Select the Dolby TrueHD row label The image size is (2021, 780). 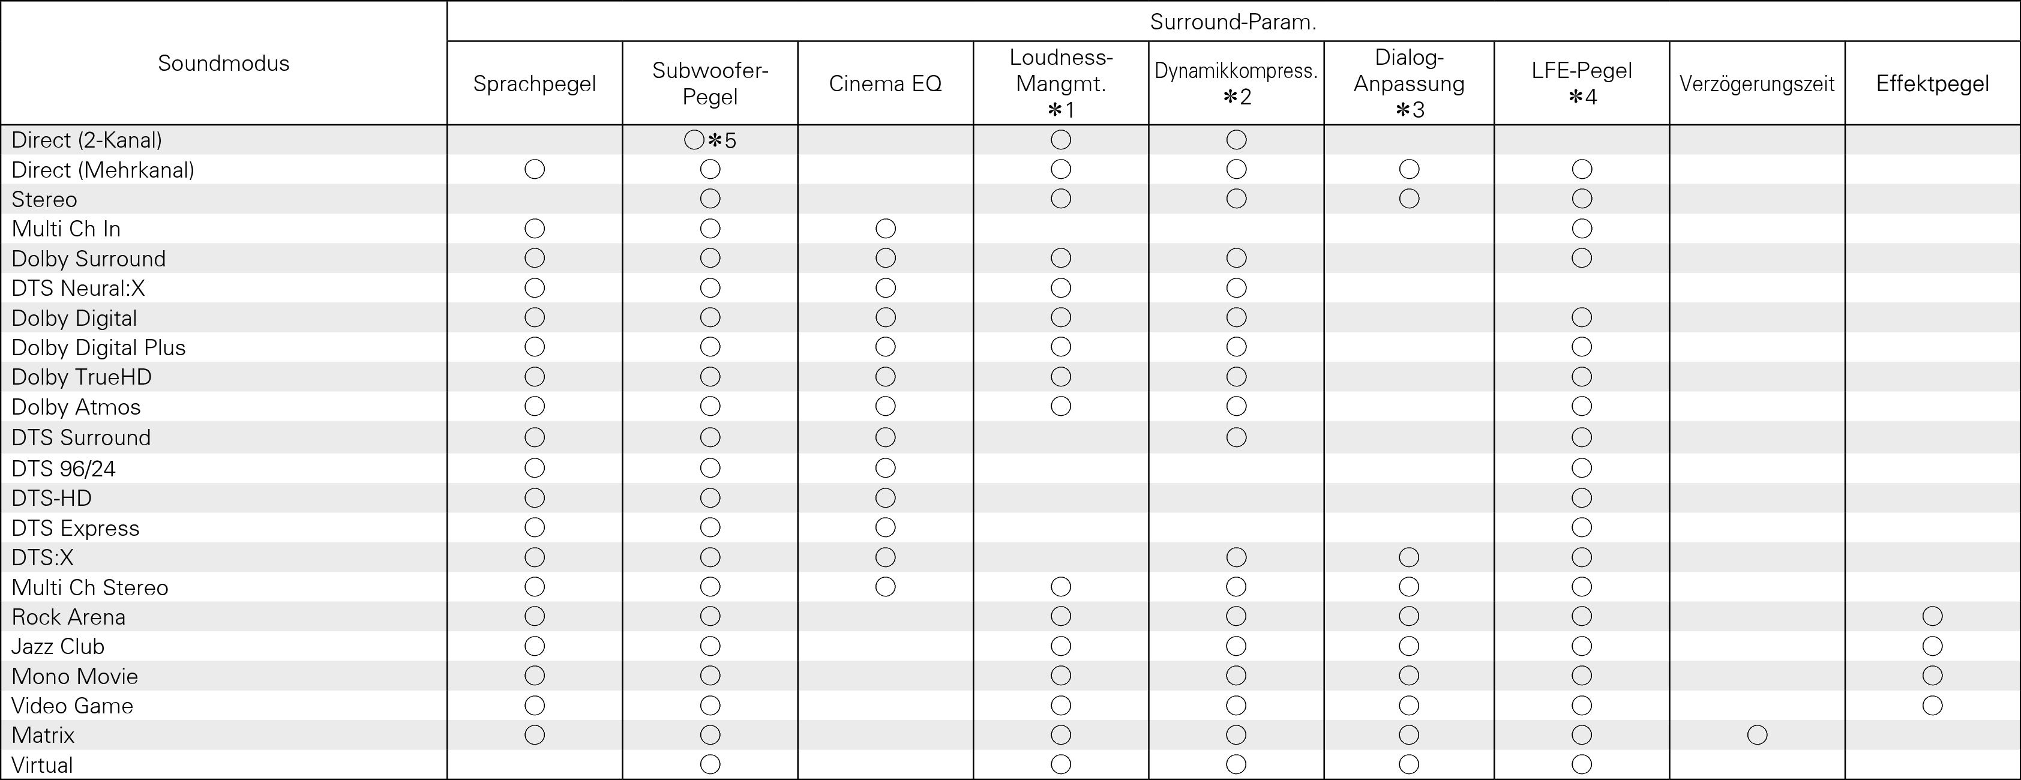tap(82, 377)
